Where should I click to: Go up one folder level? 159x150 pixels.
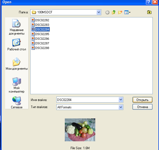coord(114,12)
